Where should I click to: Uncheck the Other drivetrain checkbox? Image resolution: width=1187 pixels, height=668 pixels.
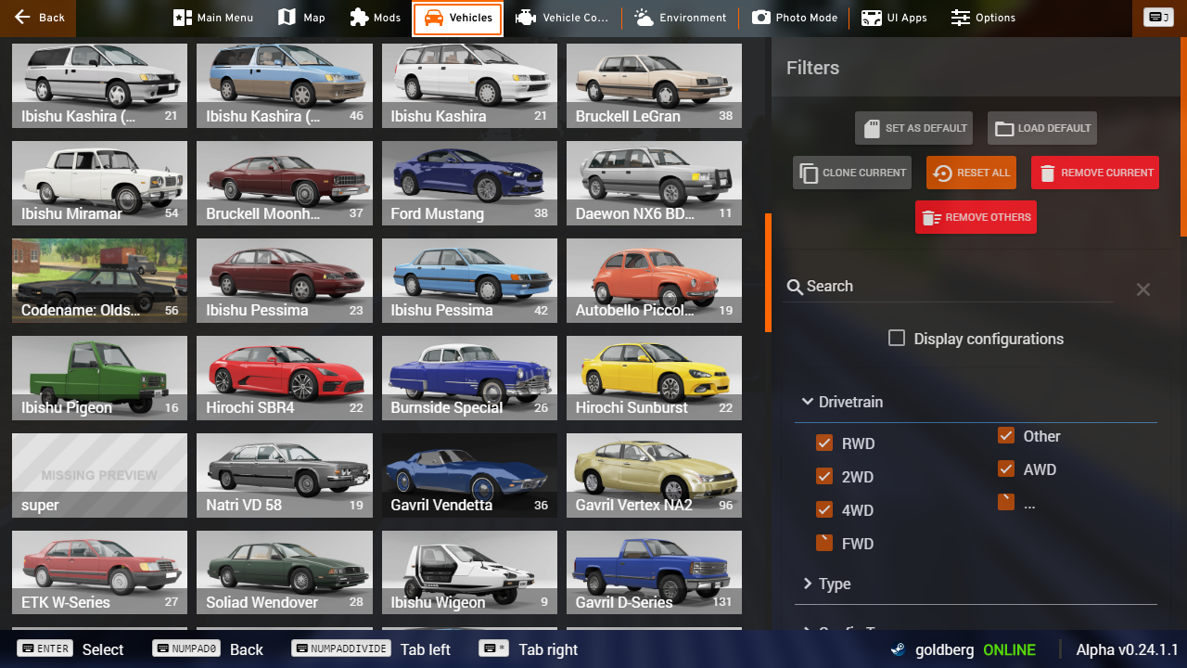click(x=1005, y=435)
